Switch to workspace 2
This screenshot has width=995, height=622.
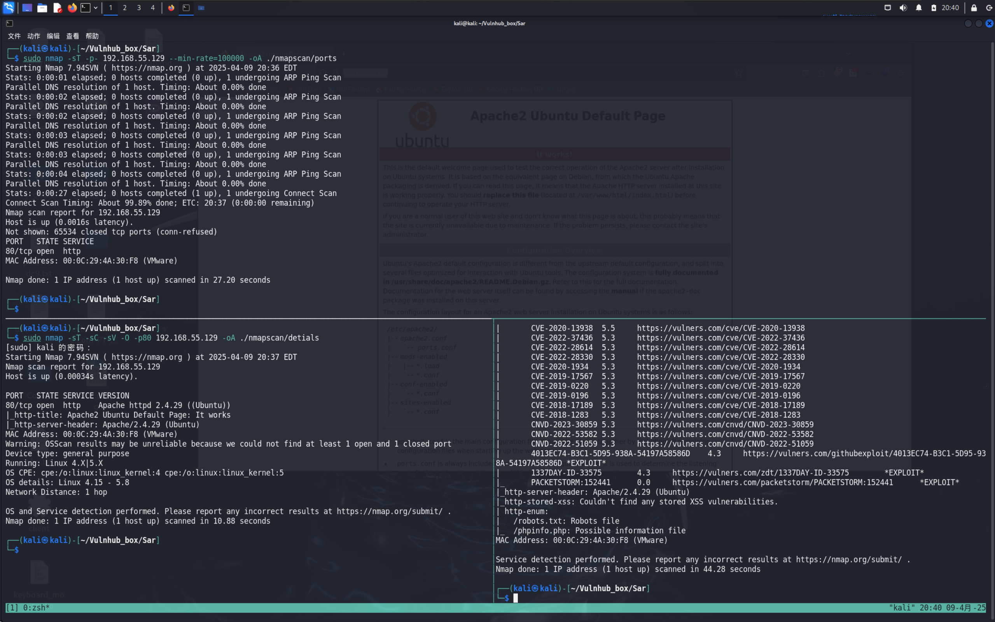point(124,8)
